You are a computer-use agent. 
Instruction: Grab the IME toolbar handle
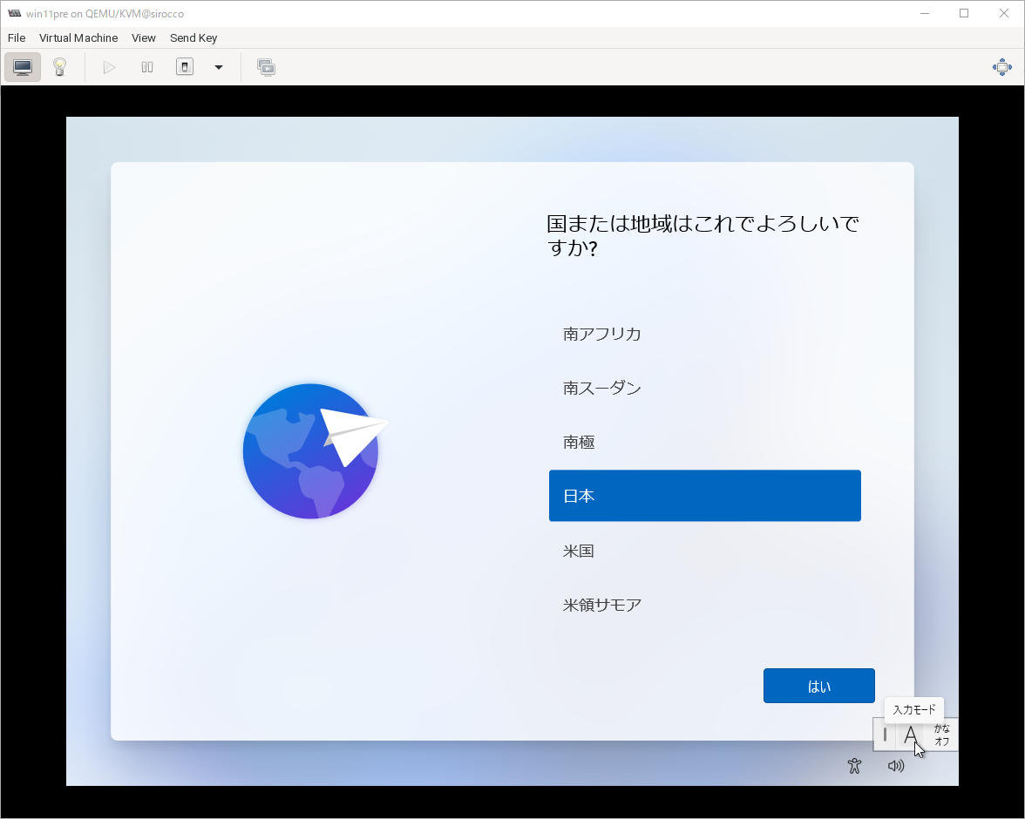tap(886, 734)
